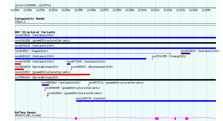Click the purple nsv6583504 variant block
The width and height of the screenshot is (223, 121).
pos(45,85)
